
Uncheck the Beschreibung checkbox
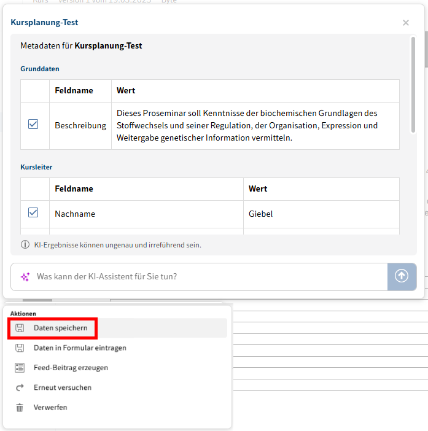point(33,124)
